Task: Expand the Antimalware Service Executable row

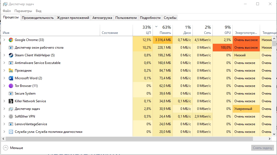Action: coord(4,63)
